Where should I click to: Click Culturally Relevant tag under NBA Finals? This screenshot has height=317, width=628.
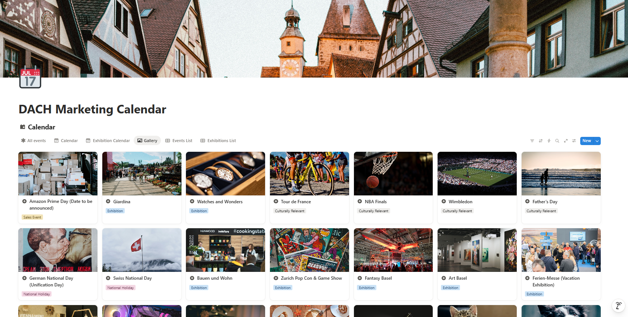coord(373,211)
